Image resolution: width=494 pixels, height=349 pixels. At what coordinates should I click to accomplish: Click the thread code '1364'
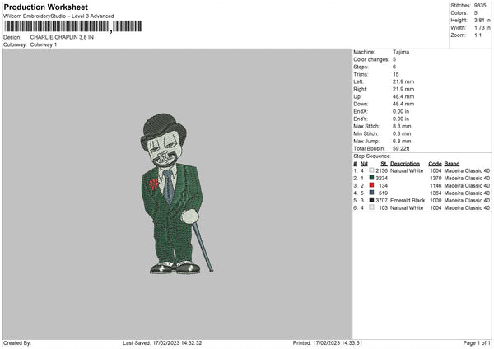pyautogui.click(x=436, y=193)
